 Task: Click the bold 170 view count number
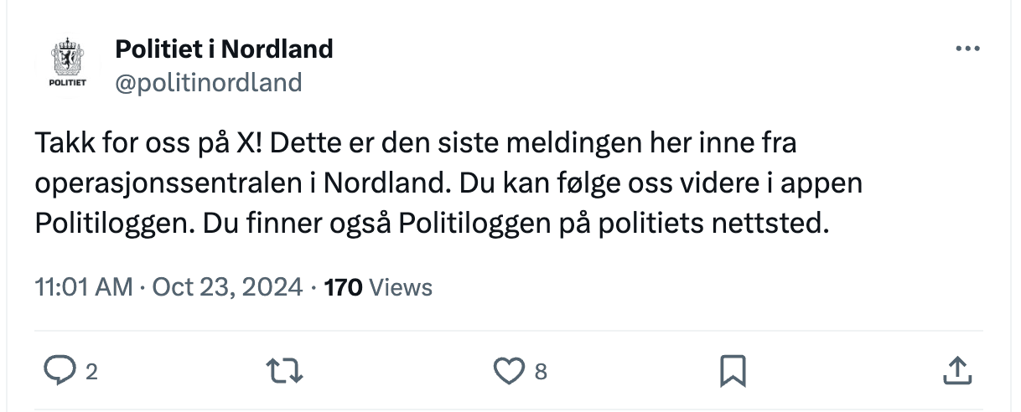coord(343,287)
